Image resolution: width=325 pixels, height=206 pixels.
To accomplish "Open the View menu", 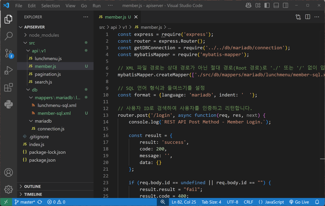I will click(x=70, y=5).
